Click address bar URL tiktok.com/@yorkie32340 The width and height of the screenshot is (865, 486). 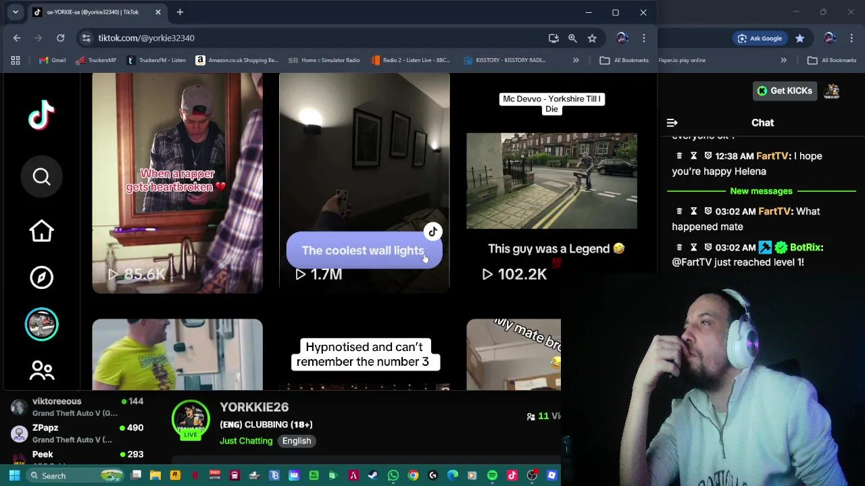146,38
